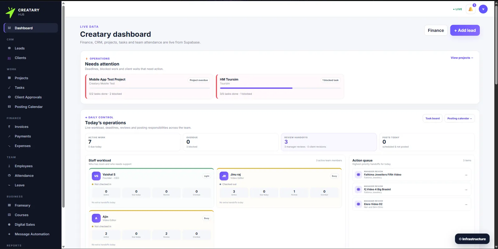Image resolution: width=498 pixels, height=249 pixels.
Task: Click the Attendance clock icon
Action: 9,176
